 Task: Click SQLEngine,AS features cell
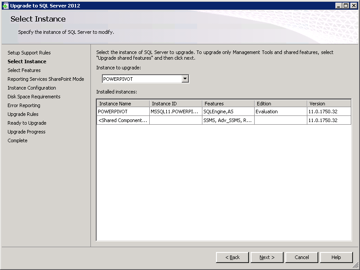click(x=228, y=112)
